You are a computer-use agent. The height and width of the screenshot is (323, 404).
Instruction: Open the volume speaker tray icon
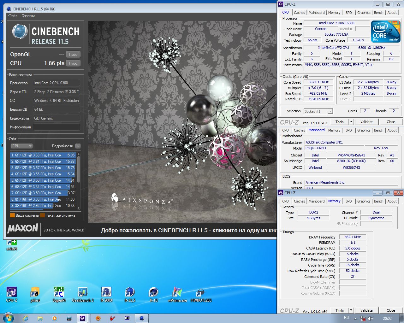point(371,319)
